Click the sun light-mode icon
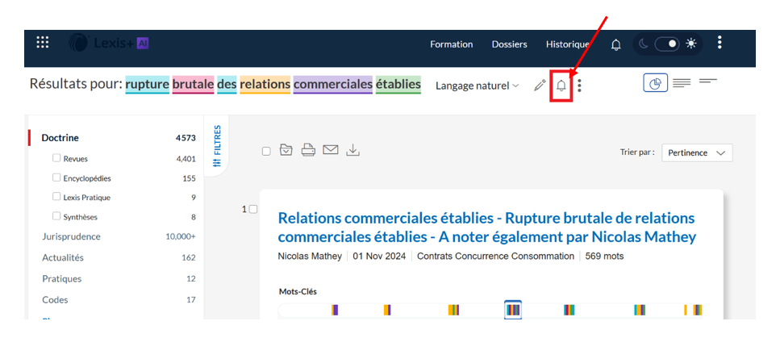The width and height of the screenshot is (780, 363). pyautogui.click(x=691, y=44)
